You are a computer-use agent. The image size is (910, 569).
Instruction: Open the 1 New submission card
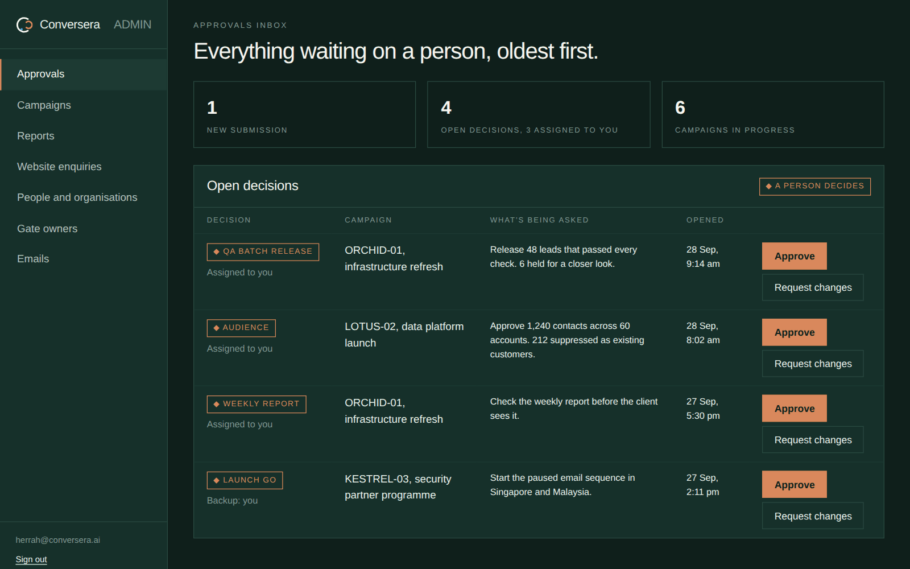(x=304, y=114)
